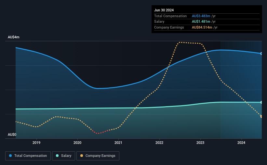Click the 2020 x-axis label

click(77, 143)
